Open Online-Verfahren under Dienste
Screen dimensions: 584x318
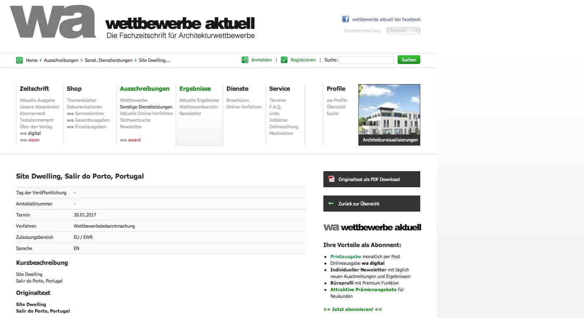[244, 107]
